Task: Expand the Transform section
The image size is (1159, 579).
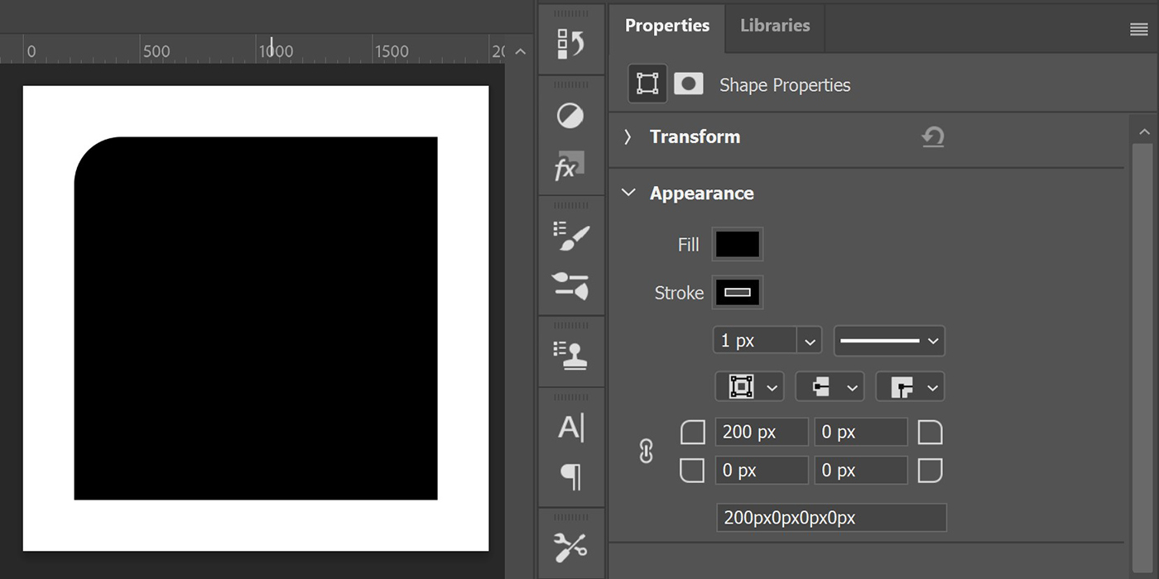Action: tap(628, 136)
